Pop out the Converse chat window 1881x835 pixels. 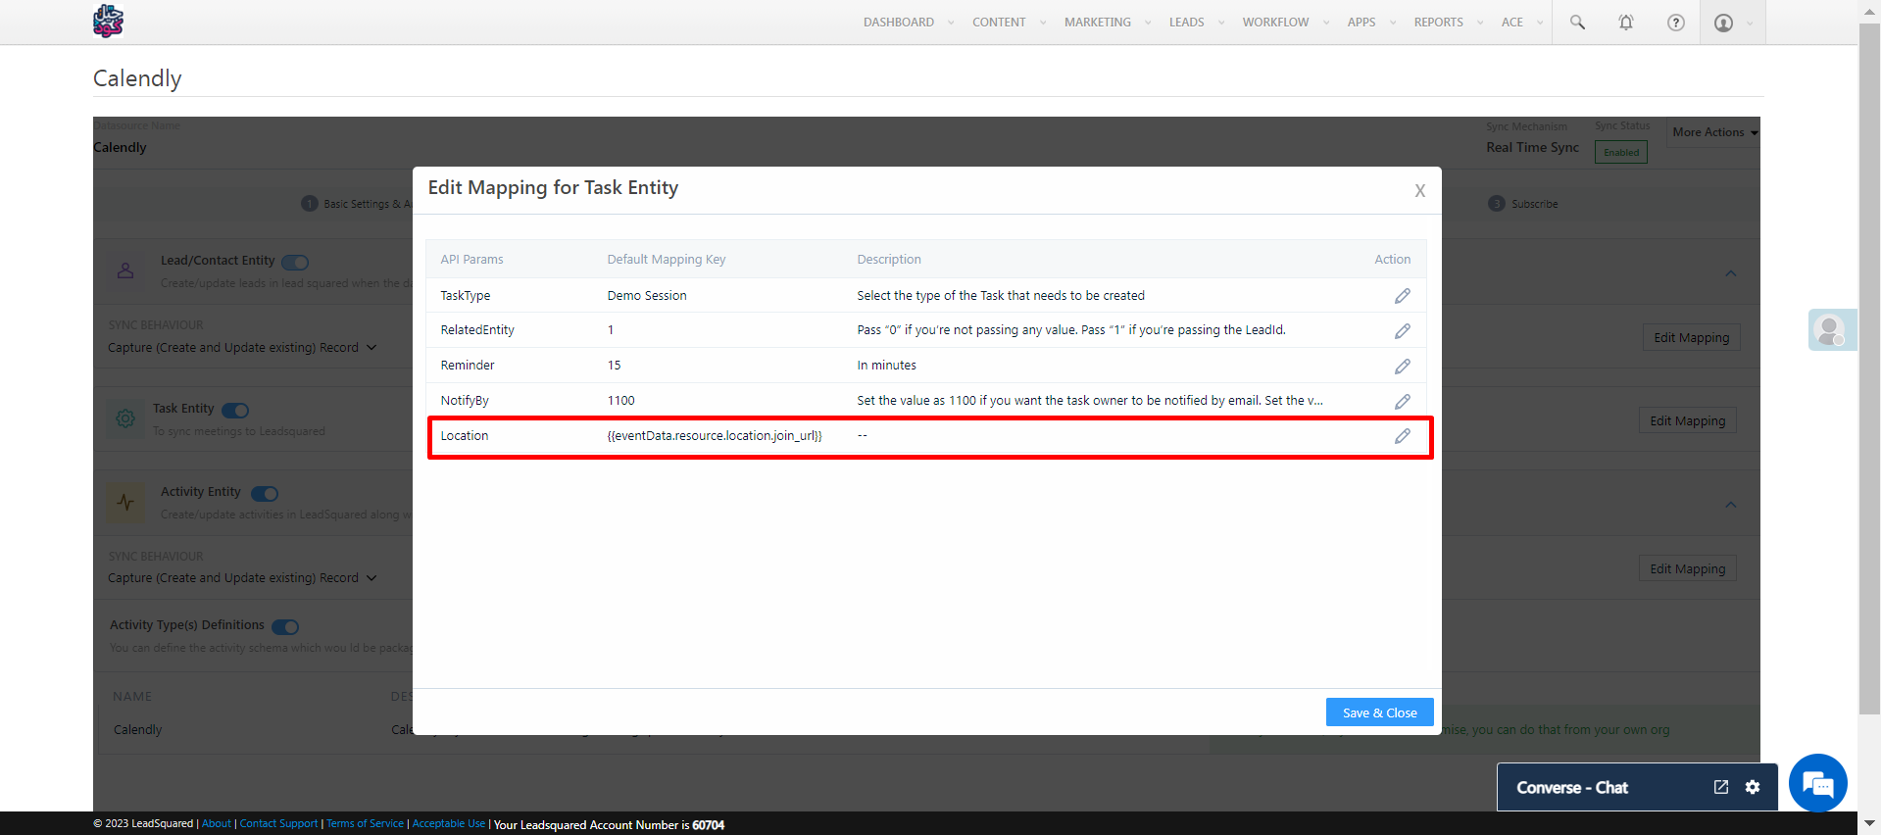click(x=1721, y=787)
